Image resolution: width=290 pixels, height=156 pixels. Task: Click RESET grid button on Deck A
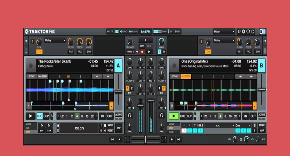(110, 130)
